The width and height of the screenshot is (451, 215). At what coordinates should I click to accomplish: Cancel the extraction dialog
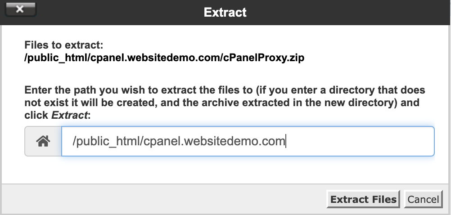coord(422,200)
